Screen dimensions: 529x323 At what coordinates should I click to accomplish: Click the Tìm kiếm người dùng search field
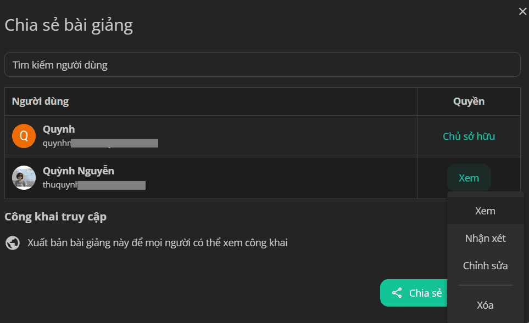click(262, 65)
